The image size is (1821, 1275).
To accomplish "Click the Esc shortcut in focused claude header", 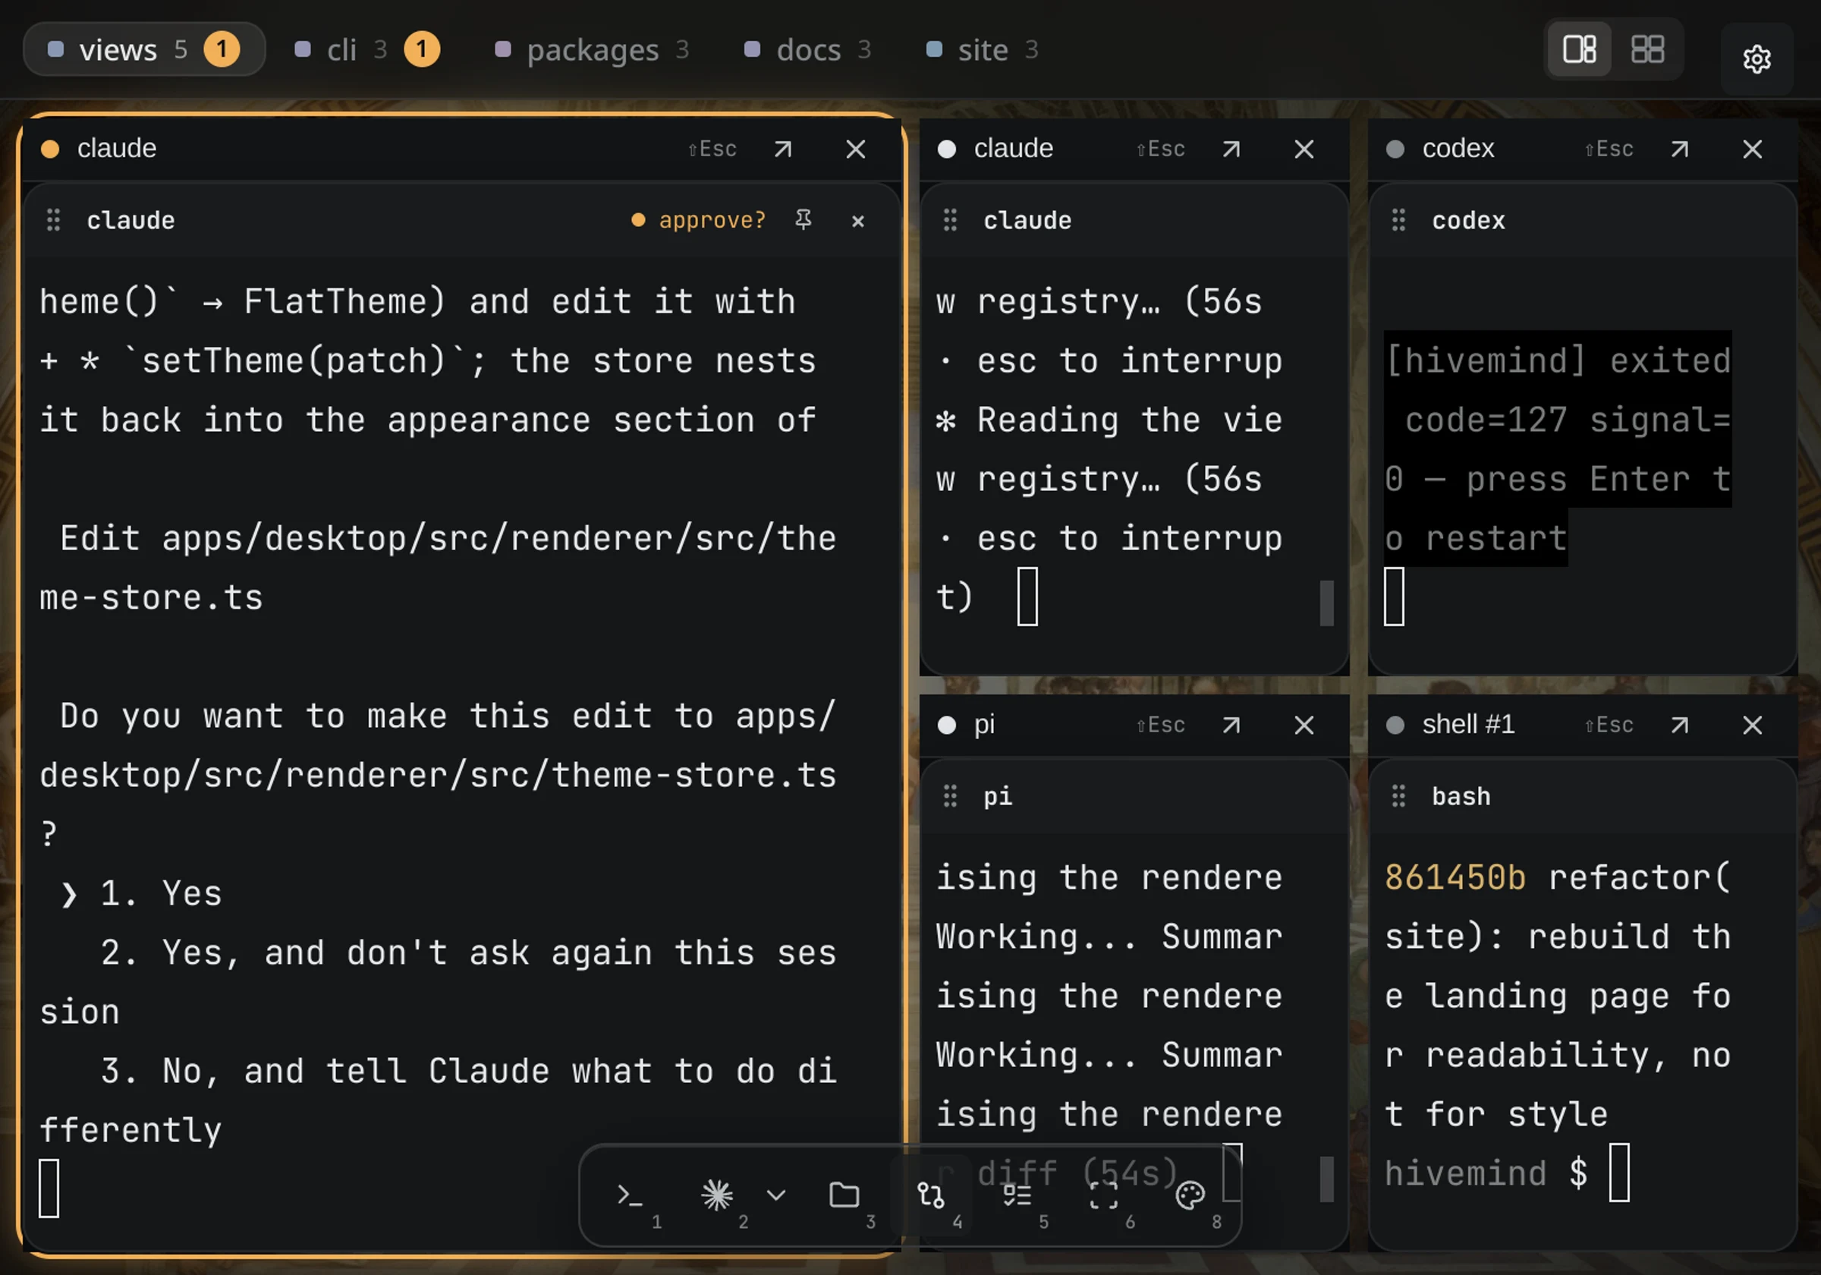I will 712,150.
